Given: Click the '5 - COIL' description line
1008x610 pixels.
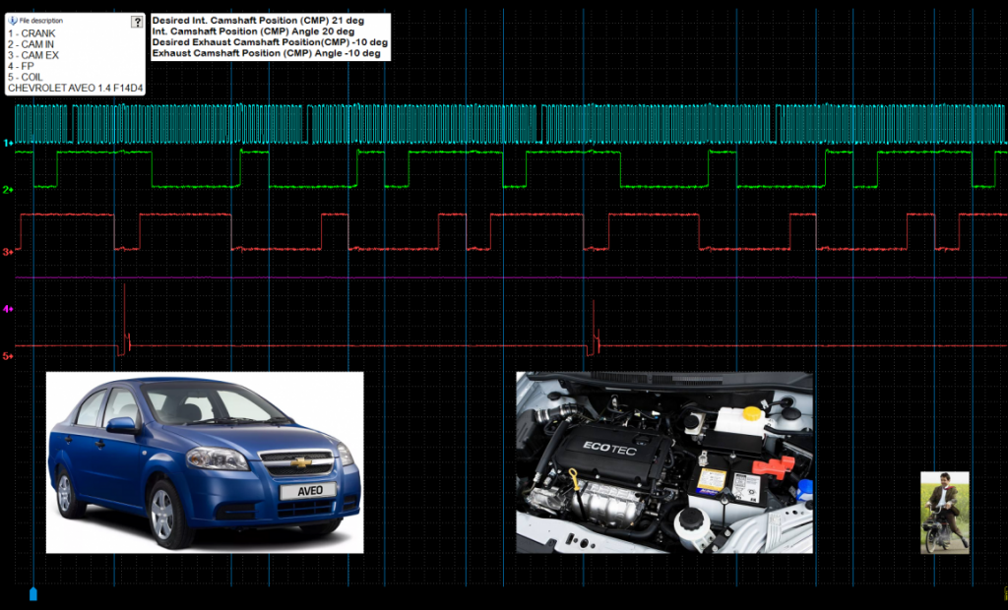Looking at the screenshot, I should [25, 77].
